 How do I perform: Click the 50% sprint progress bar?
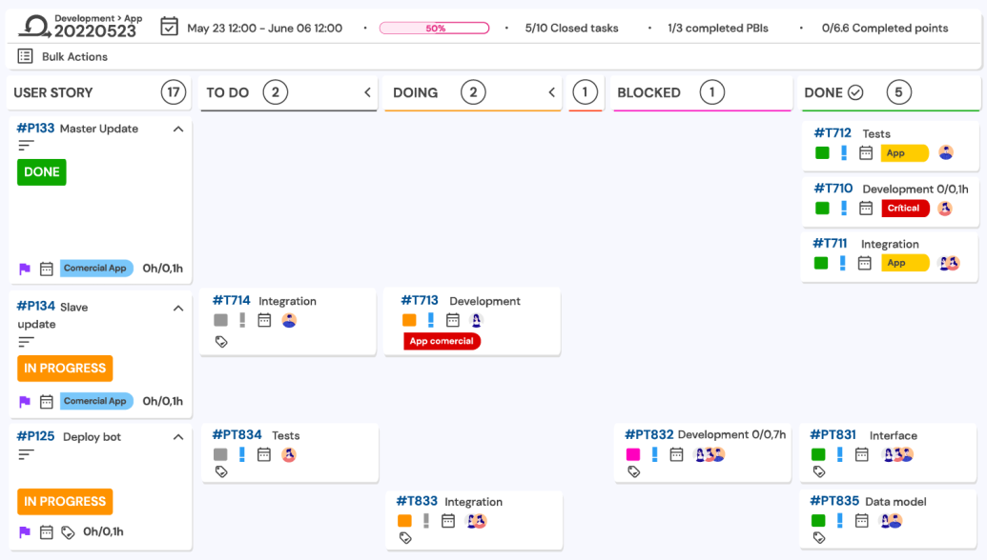pyautogui.click(x=434, y=29)
